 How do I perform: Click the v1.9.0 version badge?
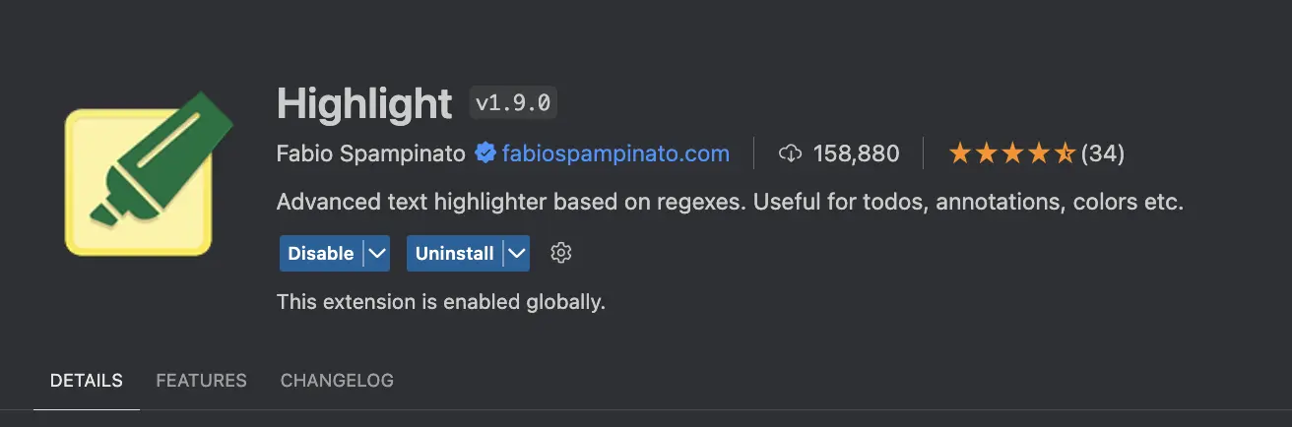515,102
